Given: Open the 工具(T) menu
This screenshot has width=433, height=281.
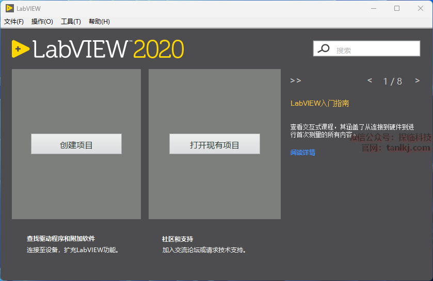Looking at the screenshot, I should (x=71, y=22).
